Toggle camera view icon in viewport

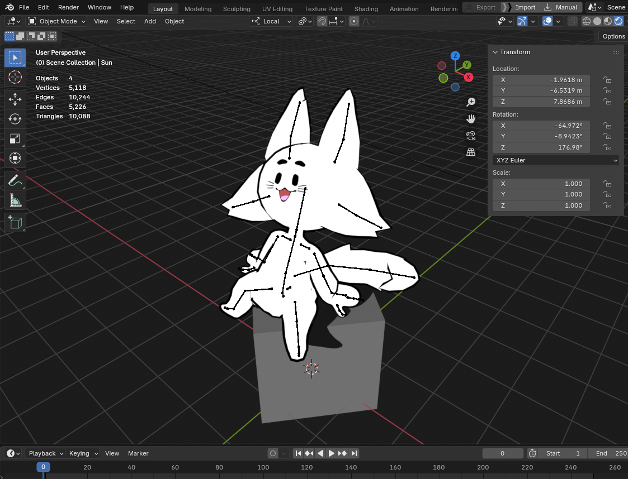[x=471, y=136]
